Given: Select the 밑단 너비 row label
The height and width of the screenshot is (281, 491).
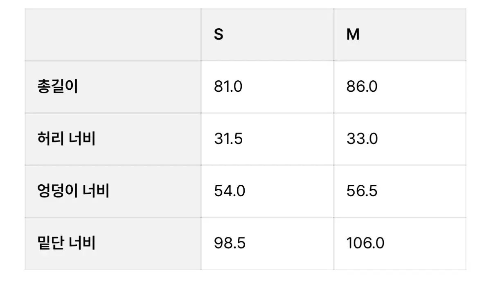Looking at the screenshot, I should (66, 243).
